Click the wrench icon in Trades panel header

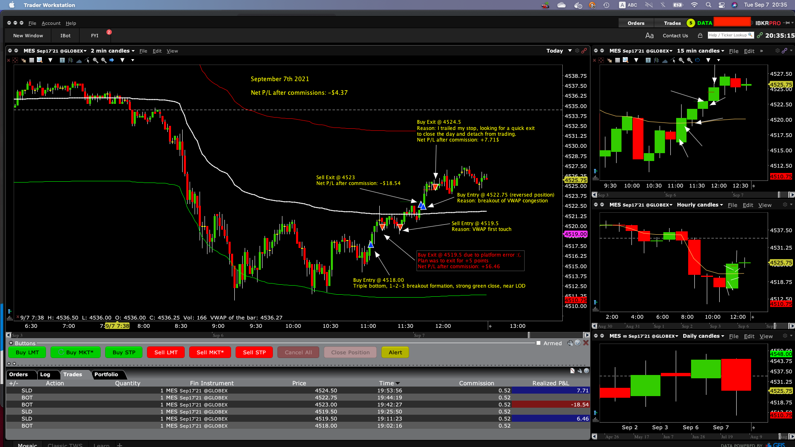pyautogui.click(x=579, y=371)
